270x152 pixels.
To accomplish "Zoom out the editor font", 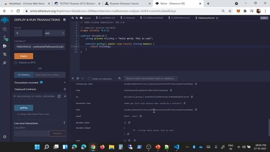I will (x=73, y=18).
